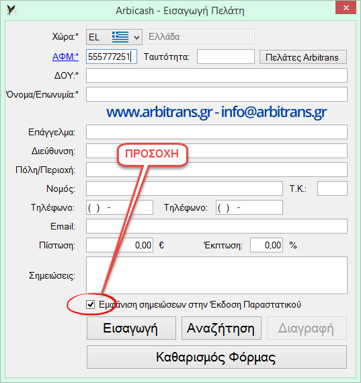
Task: Focus the first Τηλέφωνο field
Action: point(120,207)
